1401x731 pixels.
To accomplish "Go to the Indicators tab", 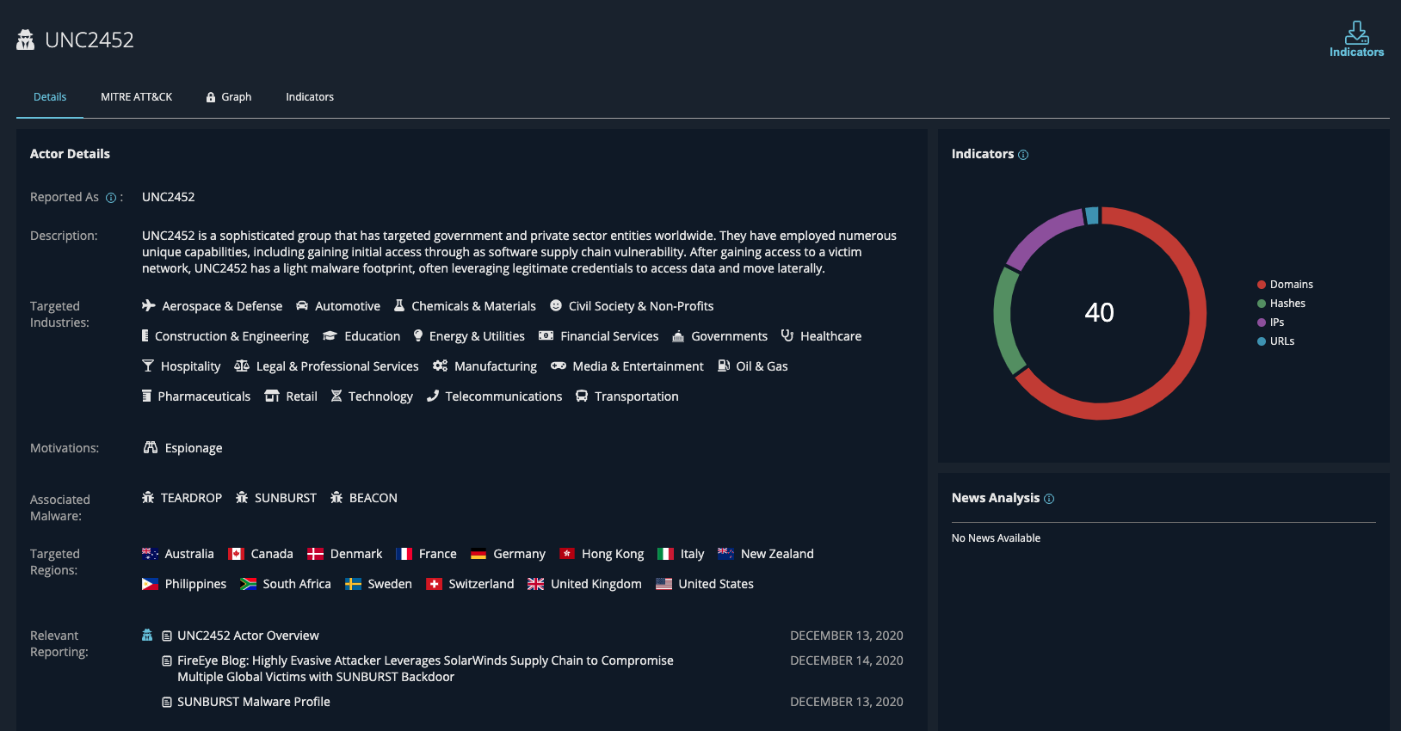I will pos(310,97).
